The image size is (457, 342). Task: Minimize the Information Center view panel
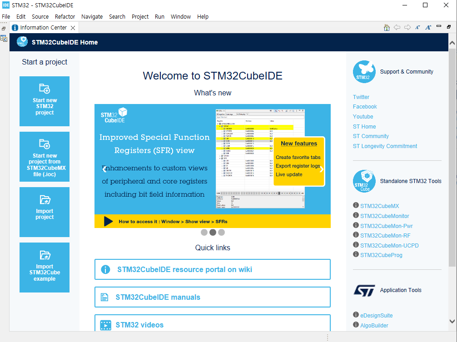[439, 26]
